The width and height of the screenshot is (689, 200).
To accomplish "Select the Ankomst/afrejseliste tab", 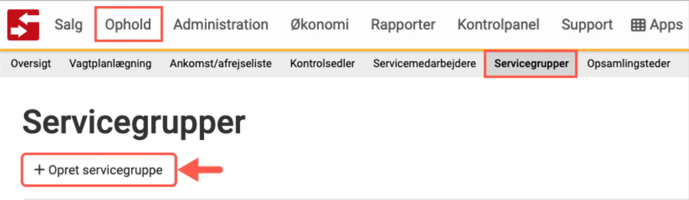I will coord(221,63).
